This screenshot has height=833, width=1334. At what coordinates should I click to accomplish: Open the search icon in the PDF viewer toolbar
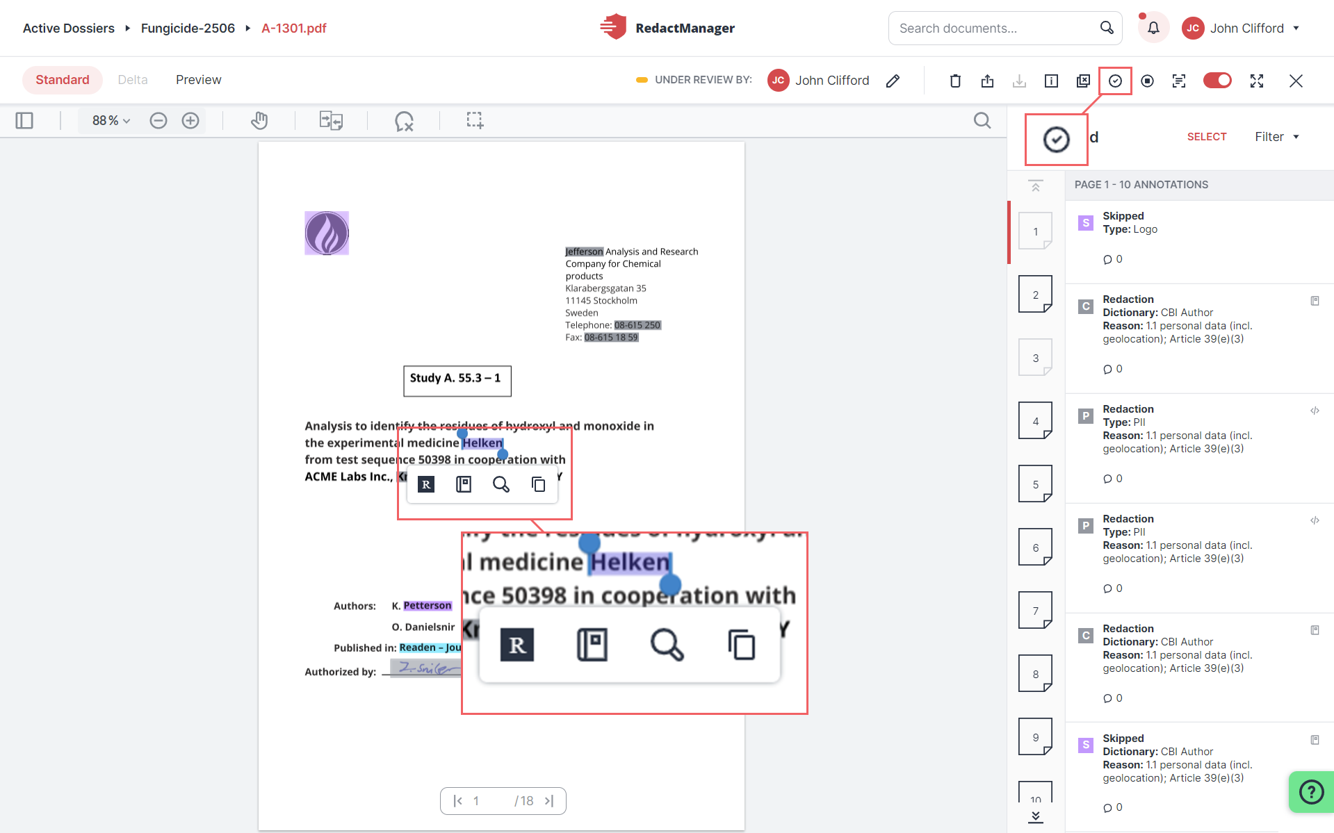(x=982, y=120)
